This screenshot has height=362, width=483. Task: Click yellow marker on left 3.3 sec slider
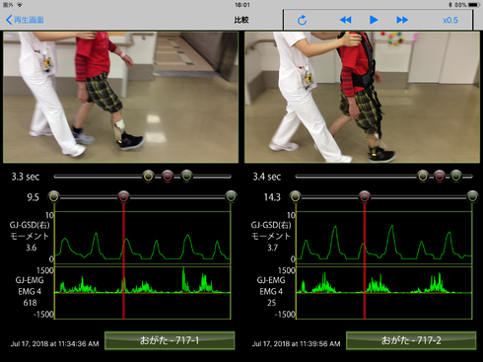[148, 177]
